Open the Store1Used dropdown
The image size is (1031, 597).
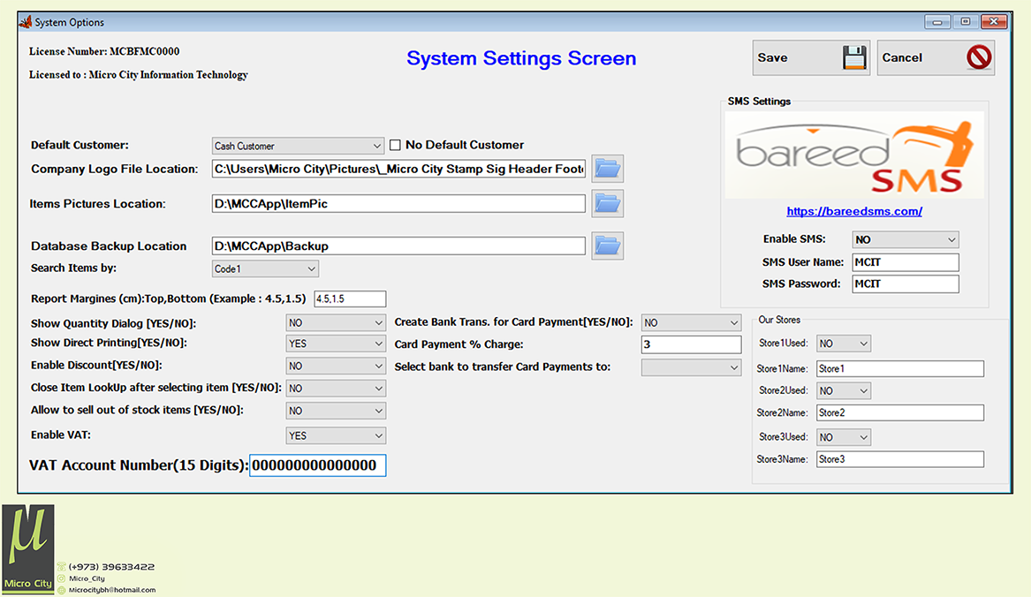pyautogui.click(x=844, y=344)
